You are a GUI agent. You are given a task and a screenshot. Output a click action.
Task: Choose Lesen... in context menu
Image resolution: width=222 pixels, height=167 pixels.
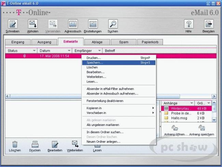[119, 82]
